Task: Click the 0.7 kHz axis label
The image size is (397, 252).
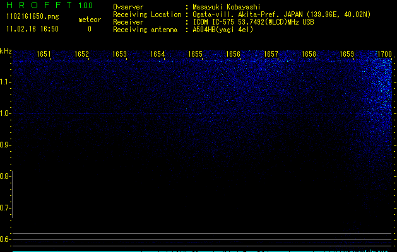Action: pyautogui.click(x=5, y=208)
